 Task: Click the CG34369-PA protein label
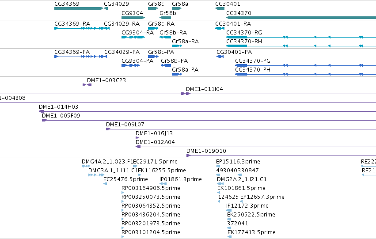pos(72,52)
